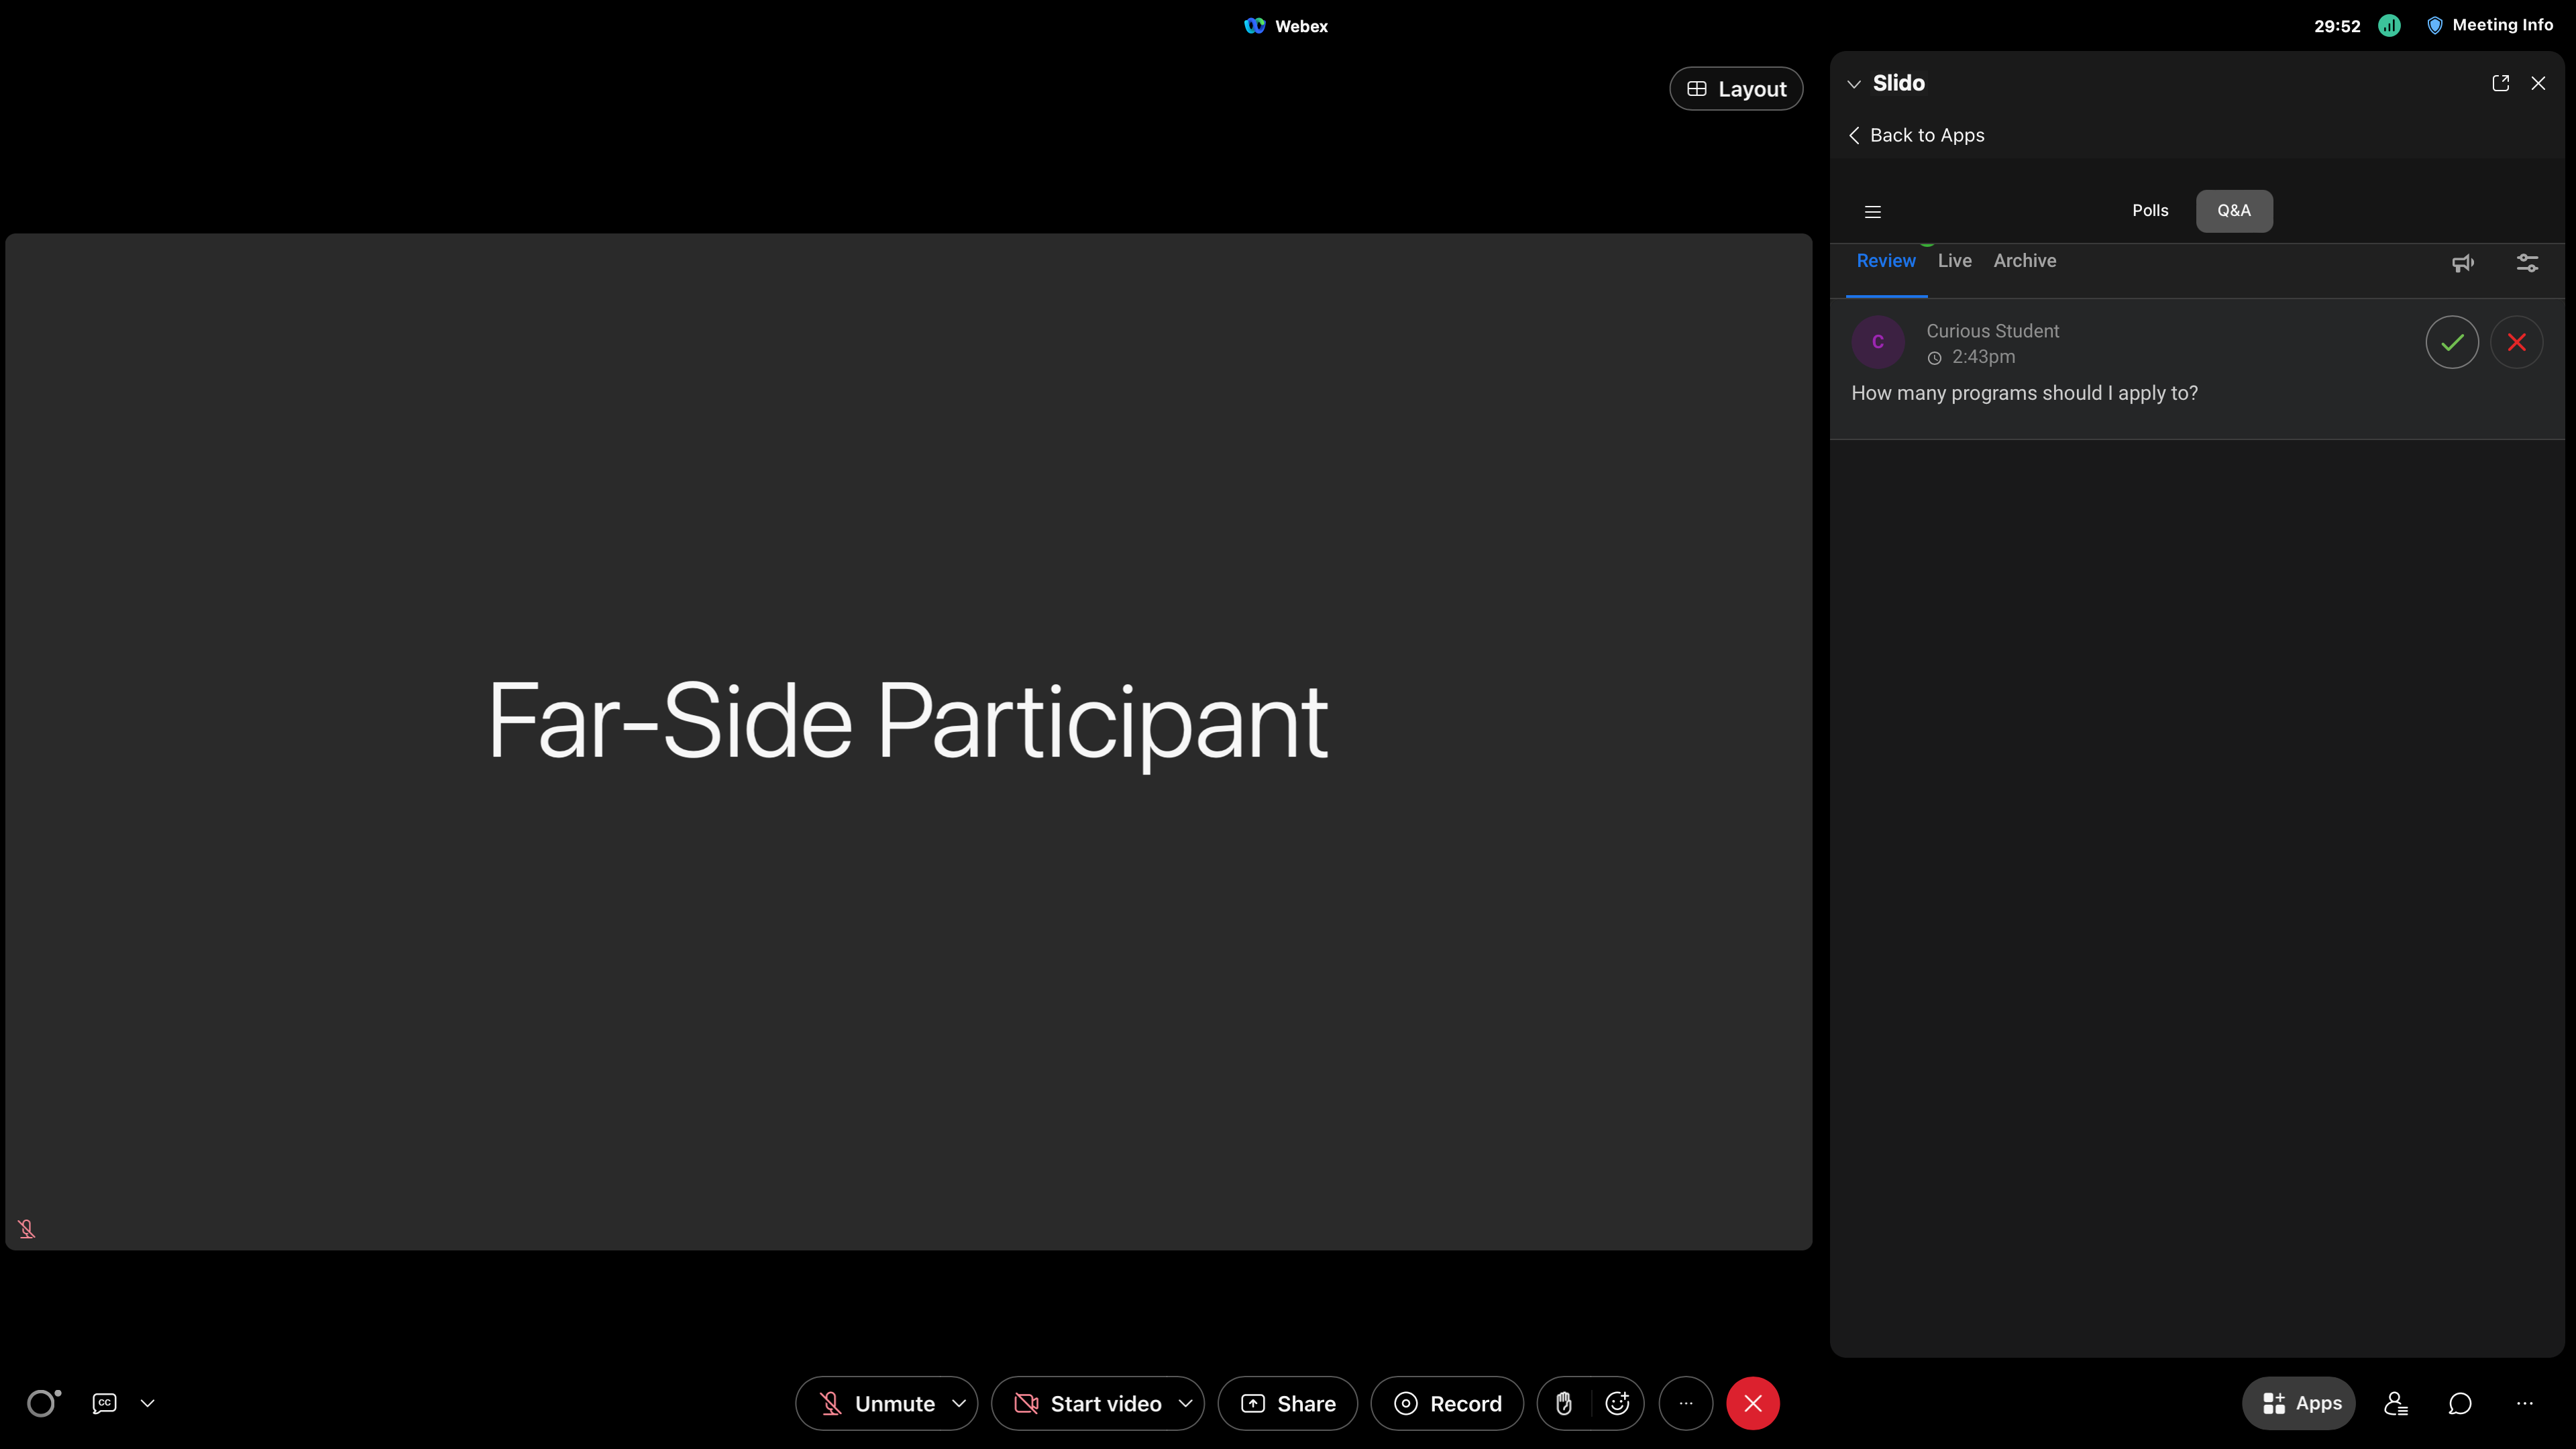Show the participants list
The image size is (2576, 1449).
pyautogui.click(x=2395, y=1403)
